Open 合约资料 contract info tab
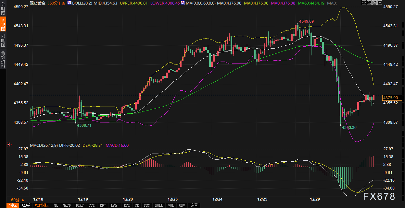This screenshot has height=208, width=405. point(3,59)
